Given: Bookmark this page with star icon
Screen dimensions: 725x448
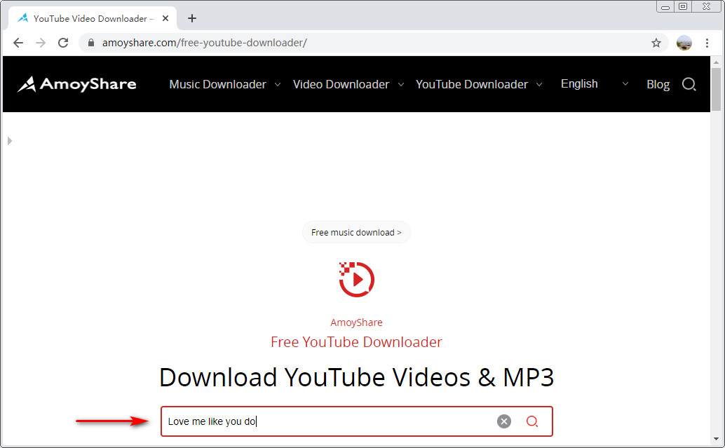Looking at the screenshot, I should (656, 43).
